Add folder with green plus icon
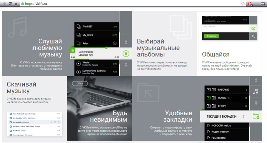Viewport: 267px width, 143px height. click(256, 116)
